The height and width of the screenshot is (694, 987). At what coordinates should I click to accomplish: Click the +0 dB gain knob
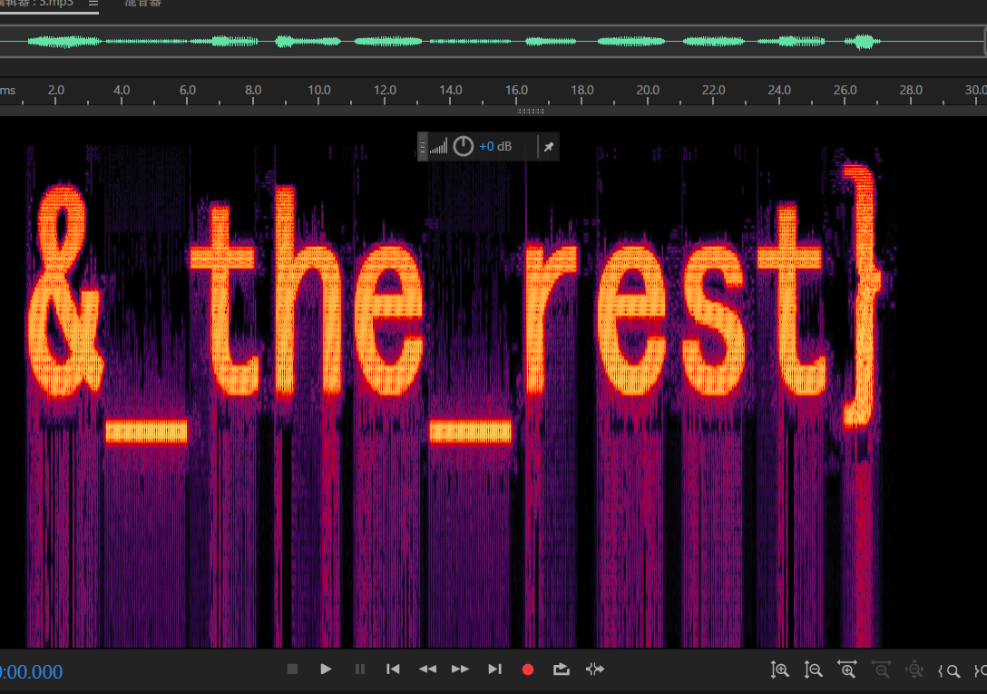click(464, 146)
